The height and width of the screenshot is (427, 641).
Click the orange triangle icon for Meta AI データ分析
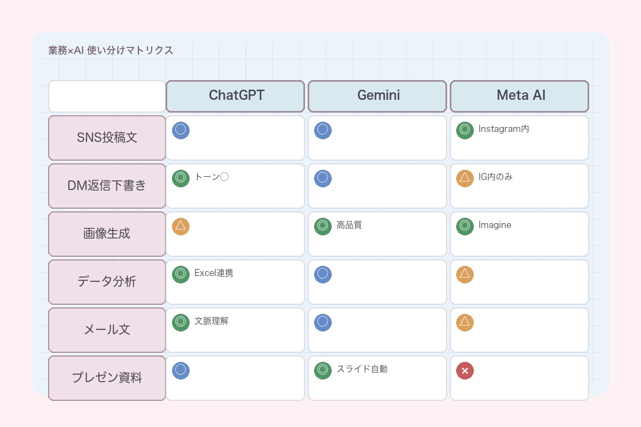point(465,274)
